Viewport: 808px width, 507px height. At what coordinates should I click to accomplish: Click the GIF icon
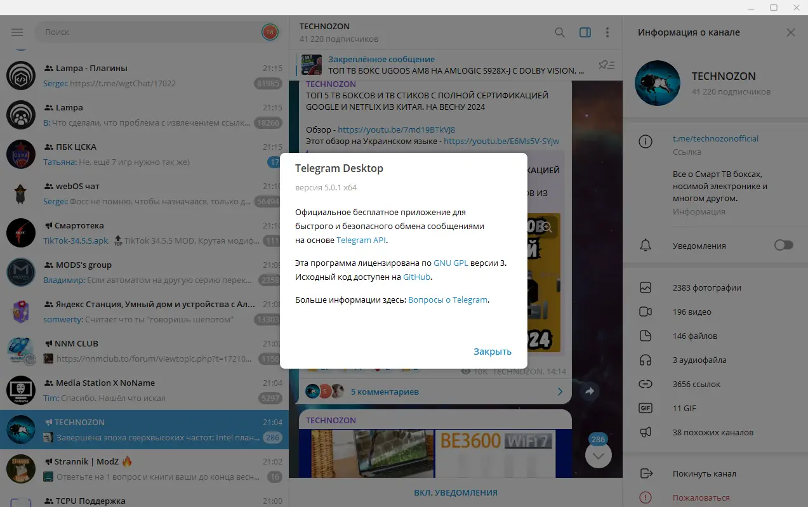tap(646, 408)
